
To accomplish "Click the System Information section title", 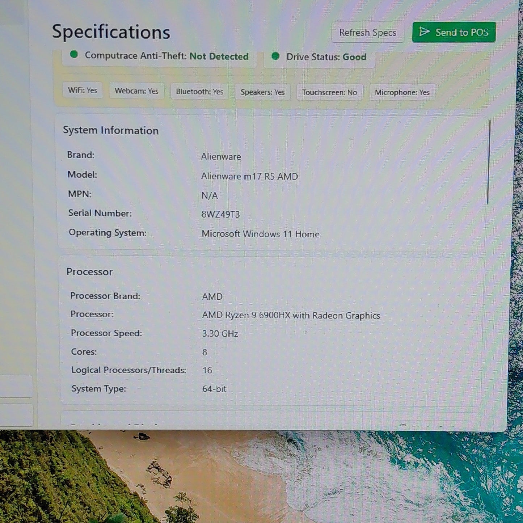I will click(x=111, y=130).
